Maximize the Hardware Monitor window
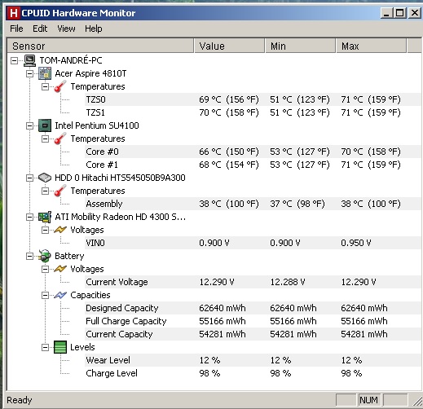 click(x=400, y=13)
